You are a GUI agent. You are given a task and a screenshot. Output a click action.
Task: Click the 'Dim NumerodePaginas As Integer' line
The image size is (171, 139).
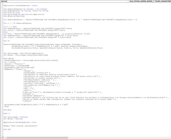click(x=25, y=9)
